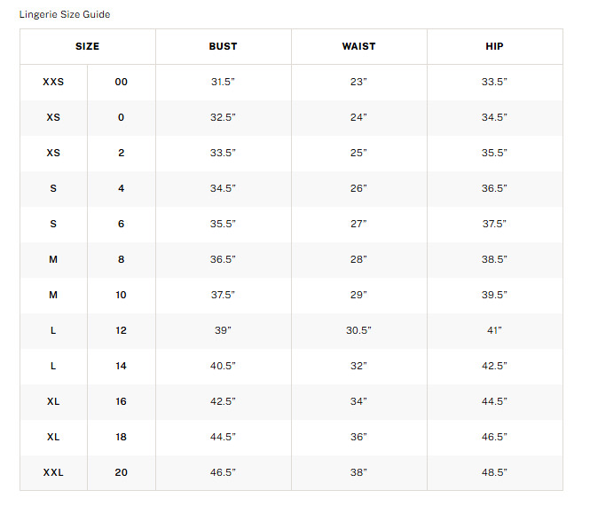Click numeric size 00 cell
590x522 pixels.
[x=122, y=82]
